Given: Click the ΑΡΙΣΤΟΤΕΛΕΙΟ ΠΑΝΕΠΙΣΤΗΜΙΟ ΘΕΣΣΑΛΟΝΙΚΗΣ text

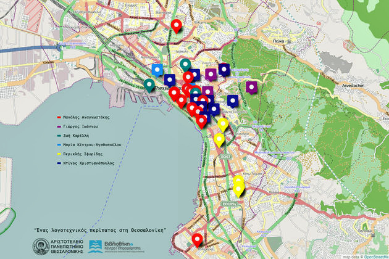Looking at the screenshot, I should point(67,247).
